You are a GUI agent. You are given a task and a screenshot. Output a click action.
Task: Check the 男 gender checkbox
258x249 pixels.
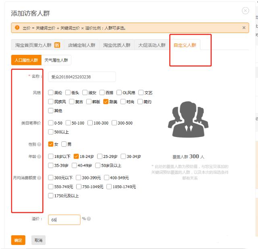[64, 144]
